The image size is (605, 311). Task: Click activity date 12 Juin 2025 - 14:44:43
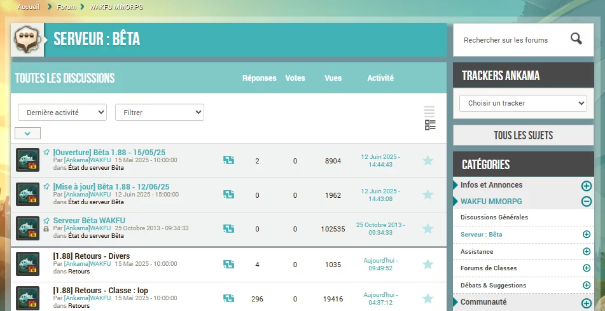[x=380, y=160]
